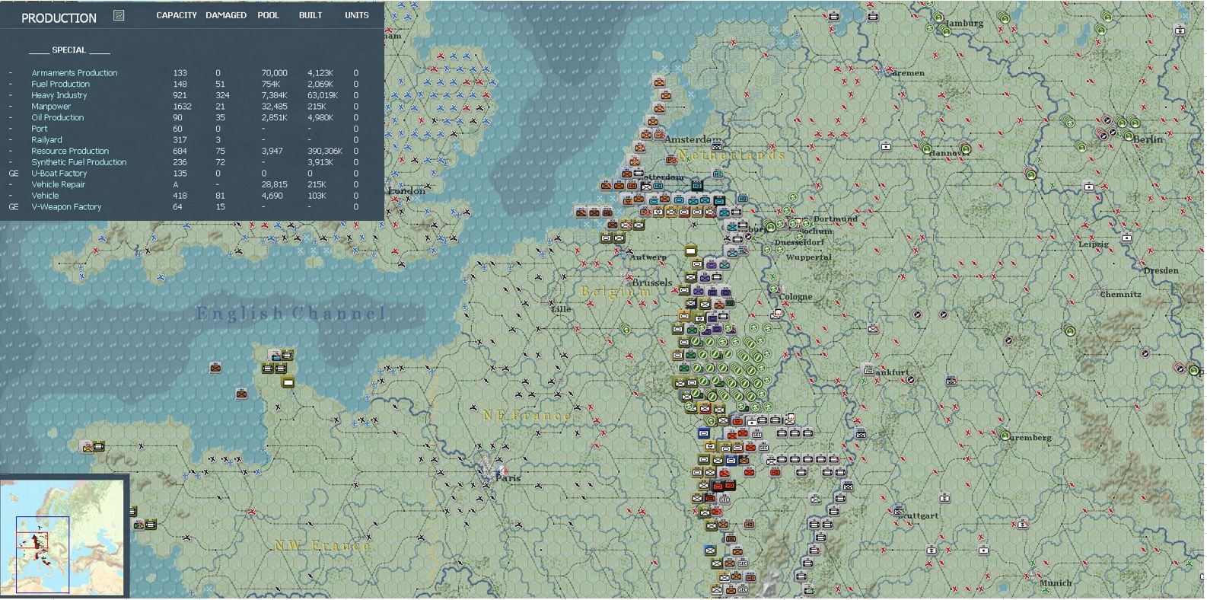Screen dimensions: 1207x600
Task: Select the slashed-circle marker beside Frankfurt label
Action: 910,380
